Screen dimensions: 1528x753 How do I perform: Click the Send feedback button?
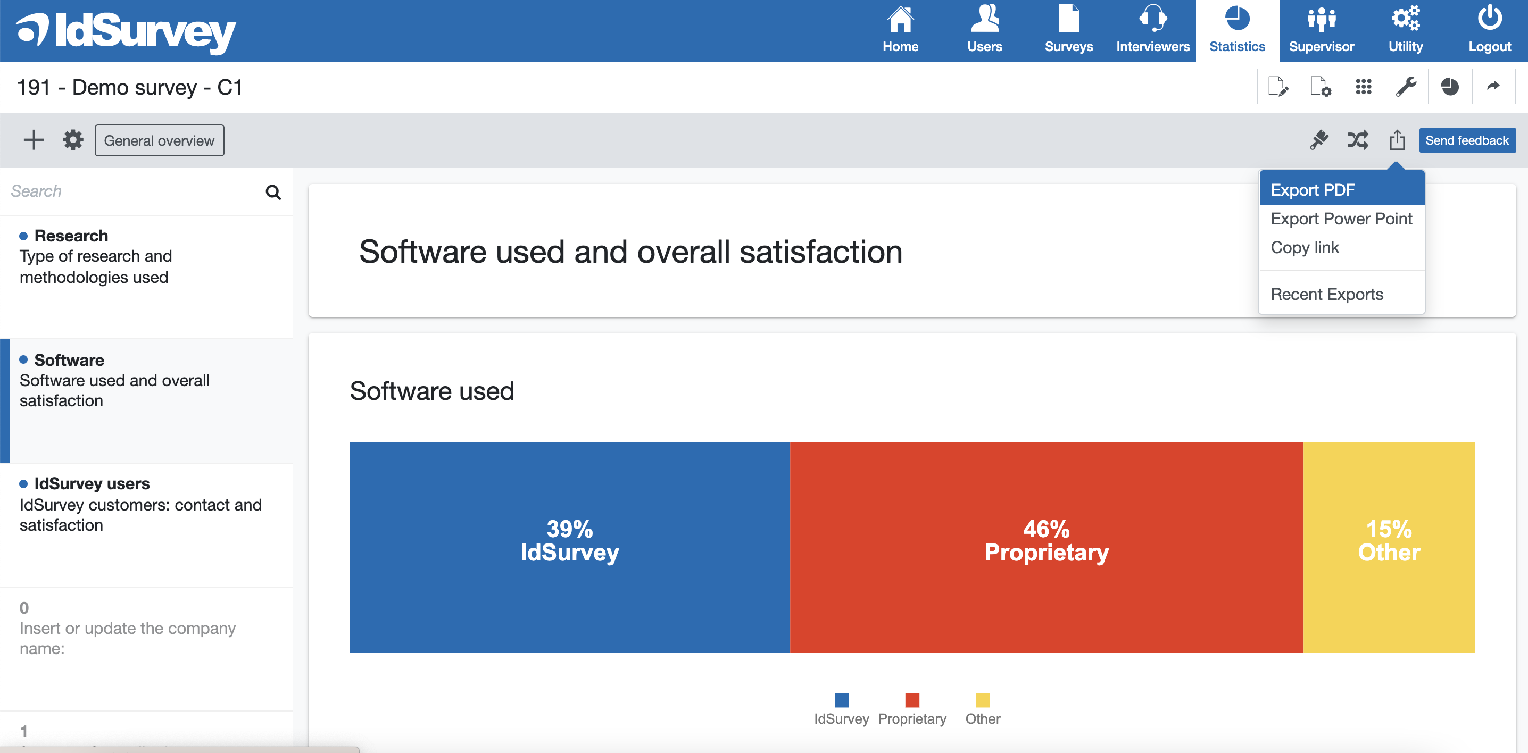click(1467, 140)
